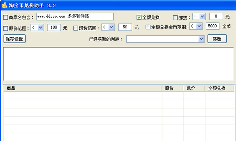Click the 原价范围 value field showing 100

click(54, 27)
